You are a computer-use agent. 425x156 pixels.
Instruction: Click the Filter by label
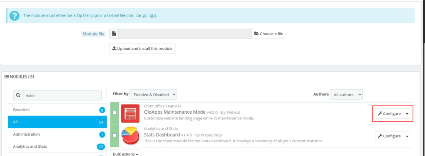(121, 94)
